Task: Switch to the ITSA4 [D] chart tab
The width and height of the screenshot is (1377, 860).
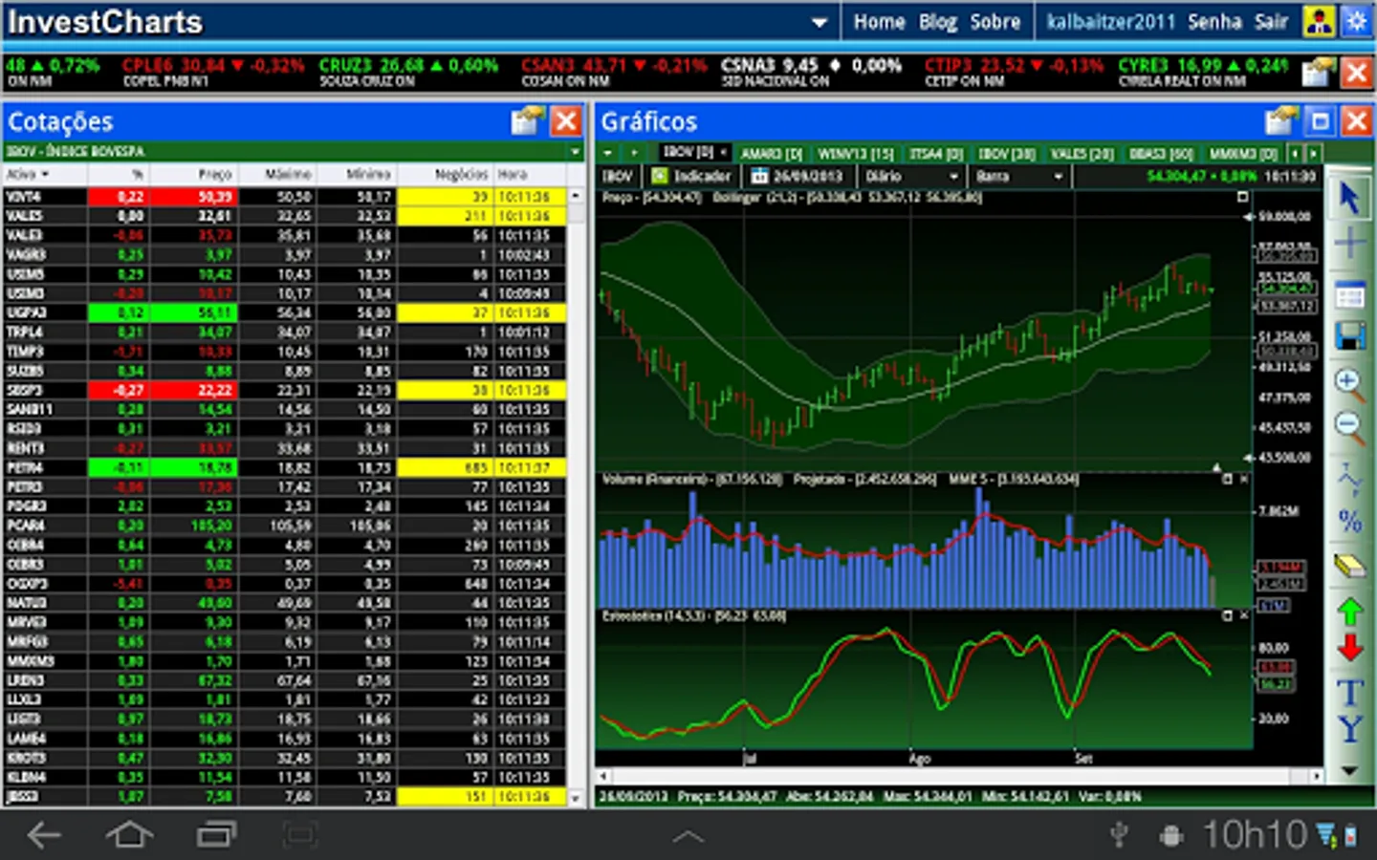Action: [x=937, y=153]
